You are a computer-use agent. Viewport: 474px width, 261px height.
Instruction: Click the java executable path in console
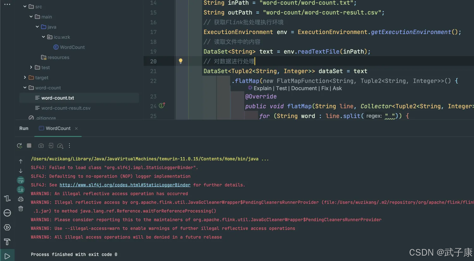(x=145, y=159)
